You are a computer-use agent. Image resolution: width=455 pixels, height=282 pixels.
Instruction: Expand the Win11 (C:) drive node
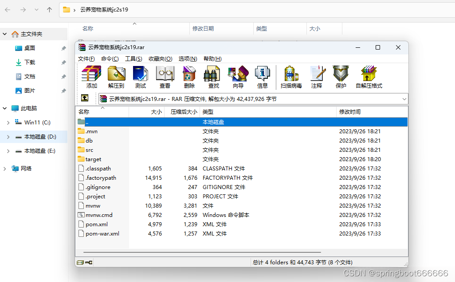tap(8, 123)
